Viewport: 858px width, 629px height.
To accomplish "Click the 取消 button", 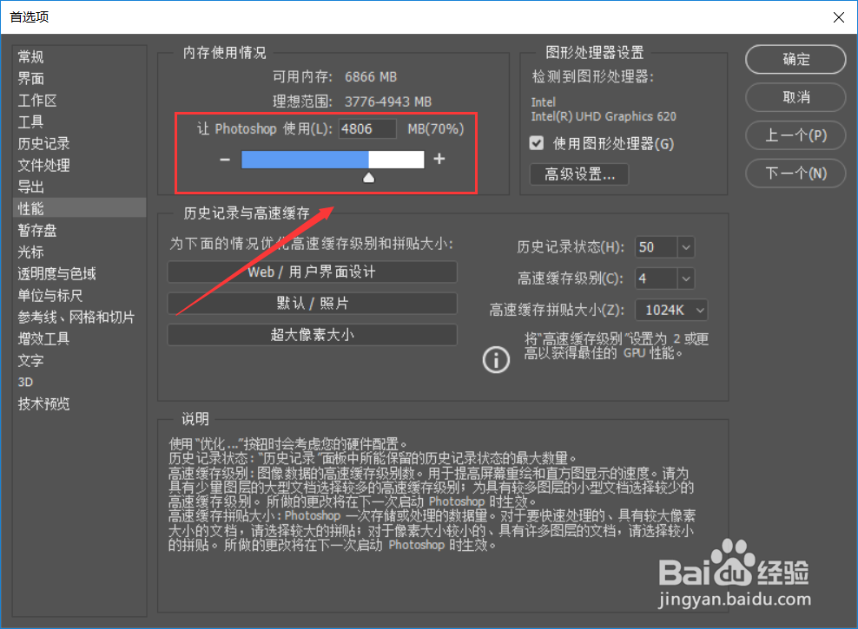I will (x=795, y=97).
